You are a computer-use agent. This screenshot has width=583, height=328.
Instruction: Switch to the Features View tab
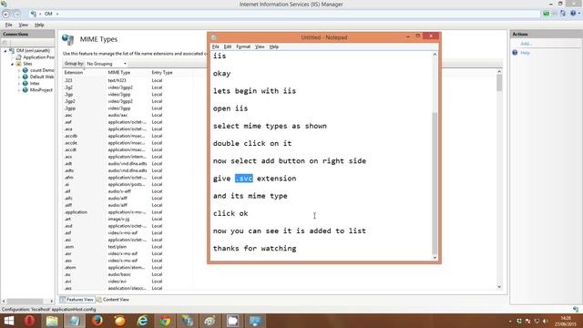(x=77, y=300)
